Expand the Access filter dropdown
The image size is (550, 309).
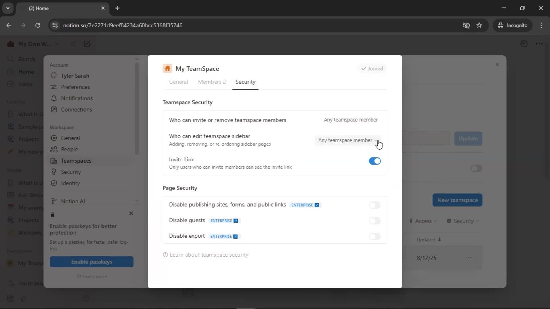click(423, 221)
